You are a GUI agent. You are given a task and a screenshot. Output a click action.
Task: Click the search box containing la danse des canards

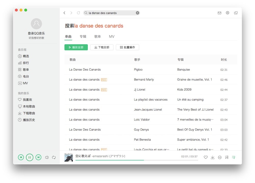pyautogui.click(x=112, y=13)
